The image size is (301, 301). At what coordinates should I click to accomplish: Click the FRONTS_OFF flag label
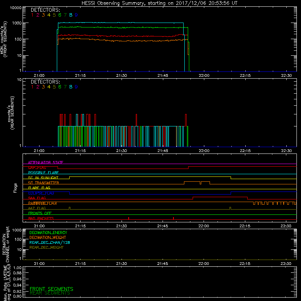40,213
